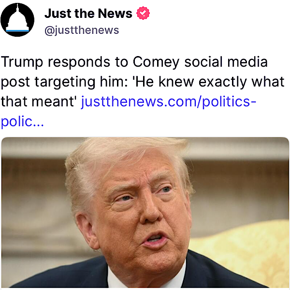Click the red verified badge
The image size is (290, 290).
[x=143, y=13]
